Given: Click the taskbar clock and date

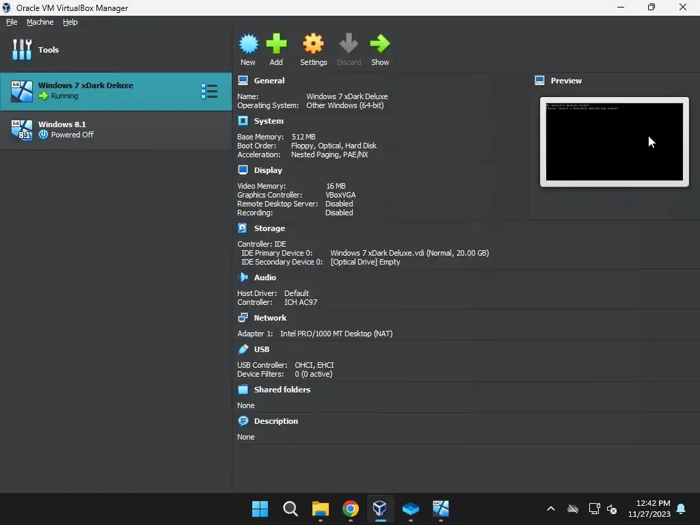Looking at the screenshot, I should pos(649,509).
